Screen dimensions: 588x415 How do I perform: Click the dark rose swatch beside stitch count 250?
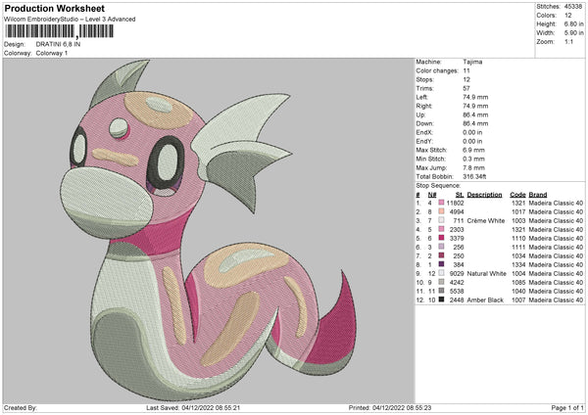click(441, 255)
